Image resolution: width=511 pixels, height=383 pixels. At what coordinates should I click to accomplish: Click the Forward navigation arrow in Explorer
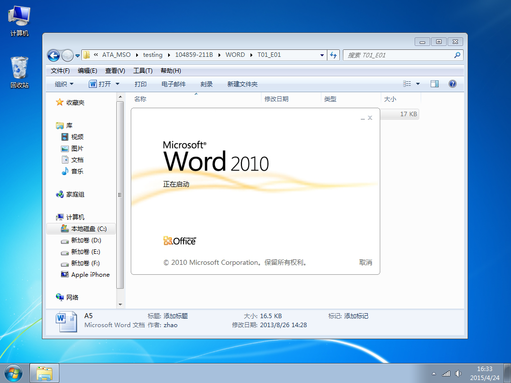click(x=67, y=55)
